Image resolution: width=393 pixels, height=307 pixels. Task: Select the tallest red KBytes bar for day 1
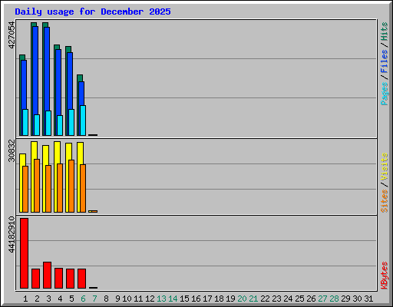pos(25,253)
